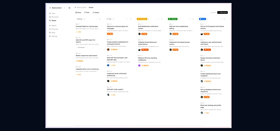Screen dimensions: 280x131
Task: Add an issue to the Todo column
Action: click(131, 19)
